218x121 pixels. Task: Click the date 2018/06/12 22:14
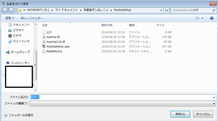coord(113,32)
